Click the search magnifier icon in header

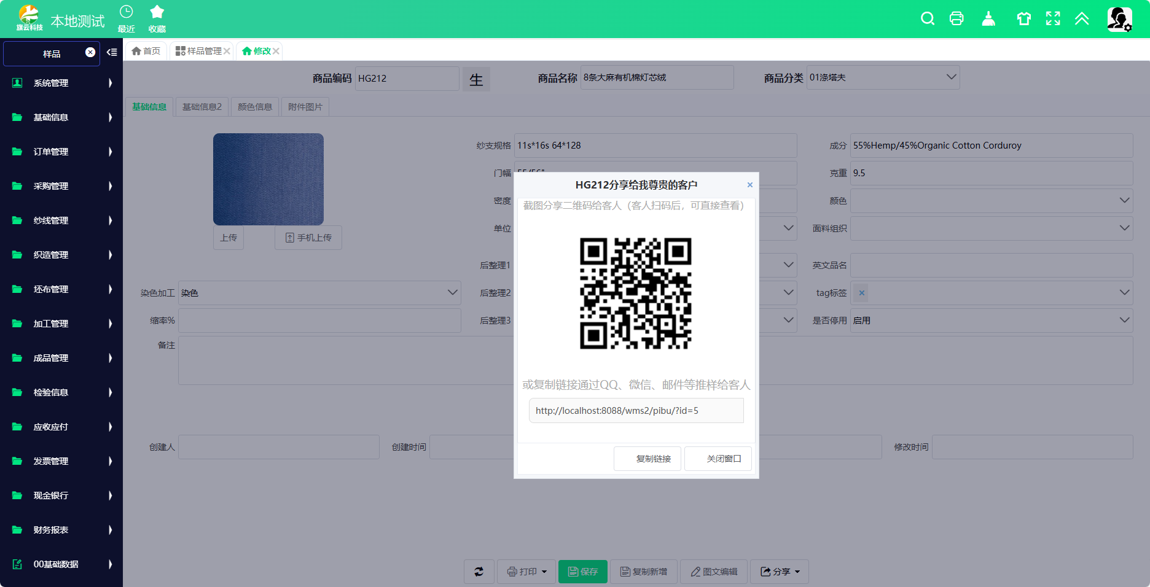click(x=928, y=18)
